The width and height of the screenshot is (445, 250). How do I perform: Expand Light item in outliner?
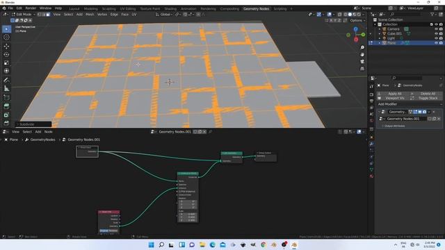pos(380,38)
